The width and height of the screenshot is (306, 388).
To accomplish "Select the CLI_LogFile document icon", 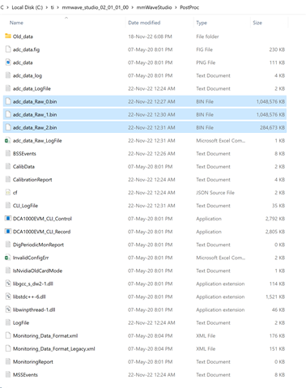I will (8, 205).
